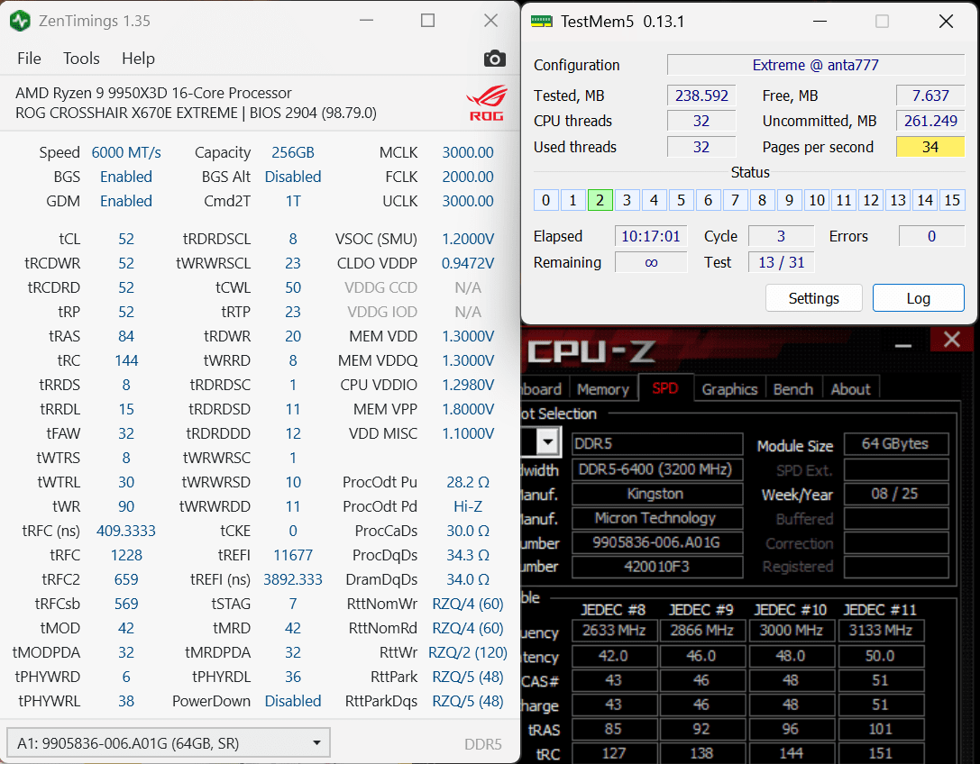Click highlighted green status box 2 in TestMem5

tap(600, 200)
